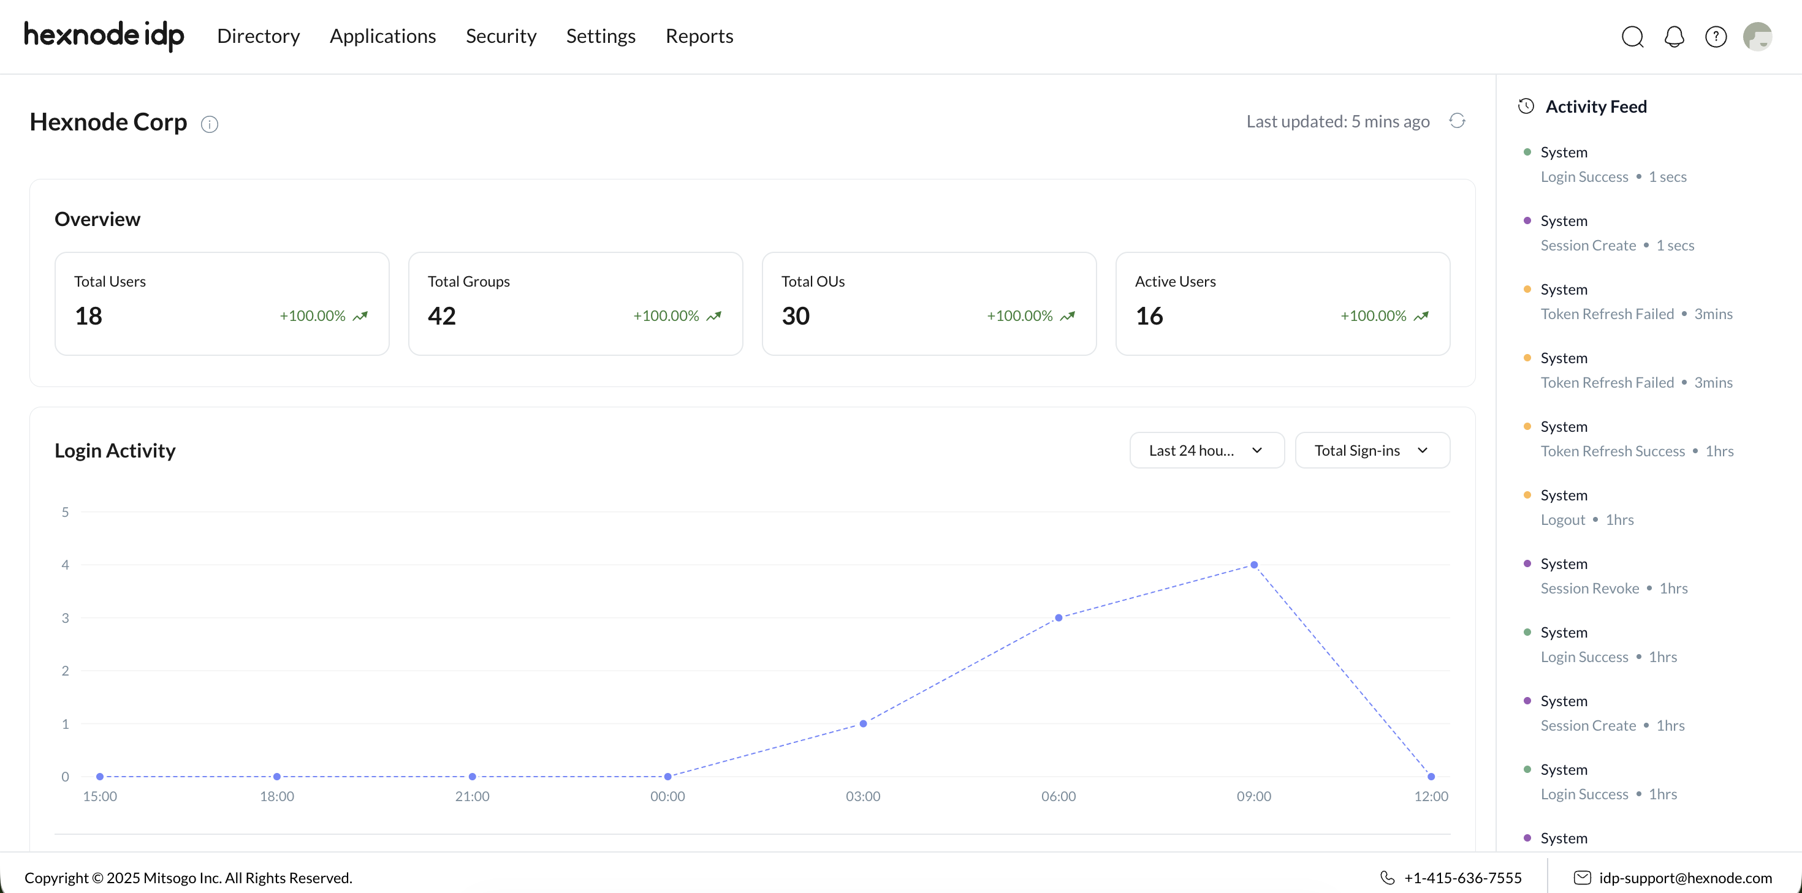The width and height of the screenshot is (1802, 893).
Task: Open the Total Groups card
Action: point(575,304)
